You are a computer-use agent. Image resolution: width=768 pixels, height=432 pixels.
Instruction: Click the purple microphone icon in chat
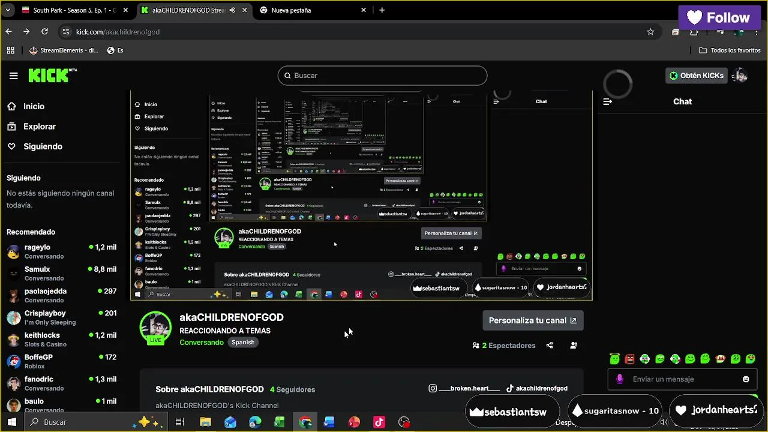620,379
